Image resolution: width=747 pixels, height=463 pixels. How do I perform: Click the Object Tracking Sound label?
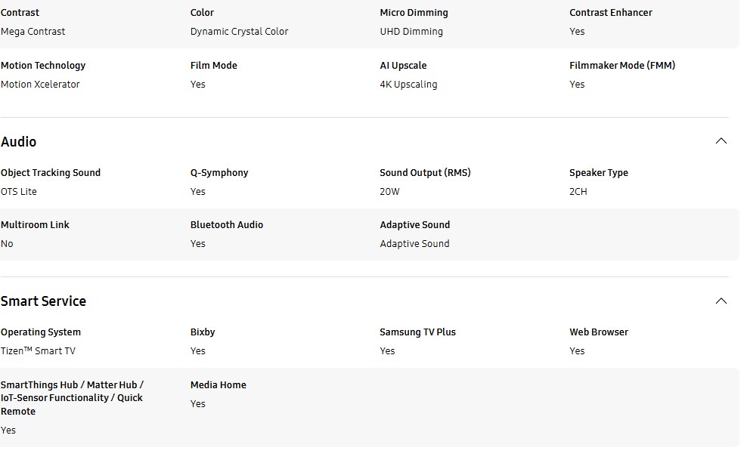[x=51, y=173]
